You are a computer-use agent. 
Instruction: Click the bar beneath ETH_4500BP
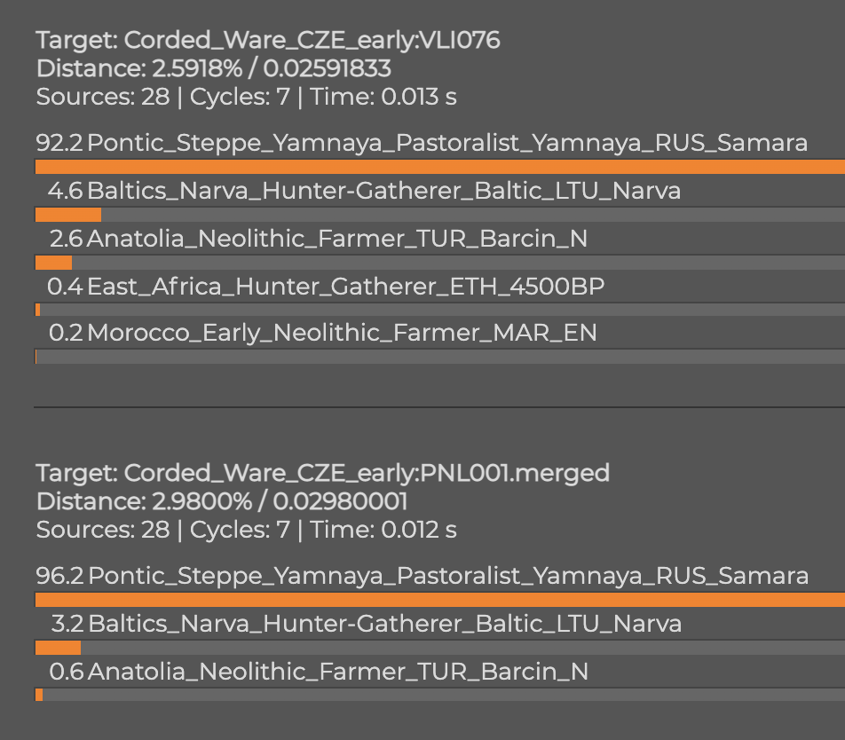(439, 310)
